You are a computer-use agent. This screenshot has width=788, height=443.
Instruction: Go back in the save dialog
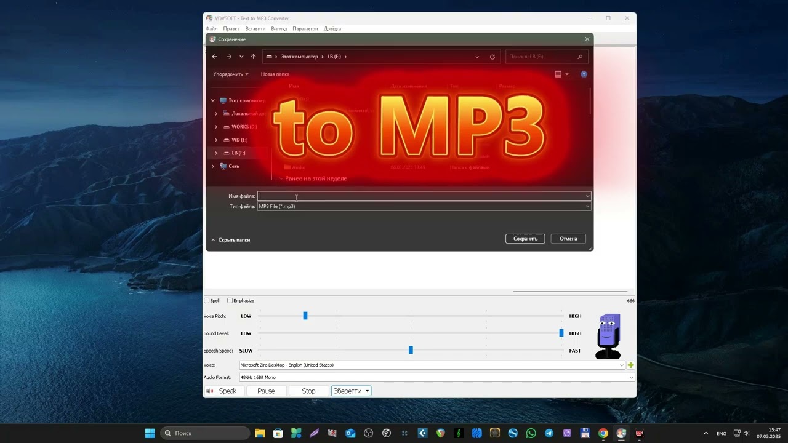pos(214,57)
